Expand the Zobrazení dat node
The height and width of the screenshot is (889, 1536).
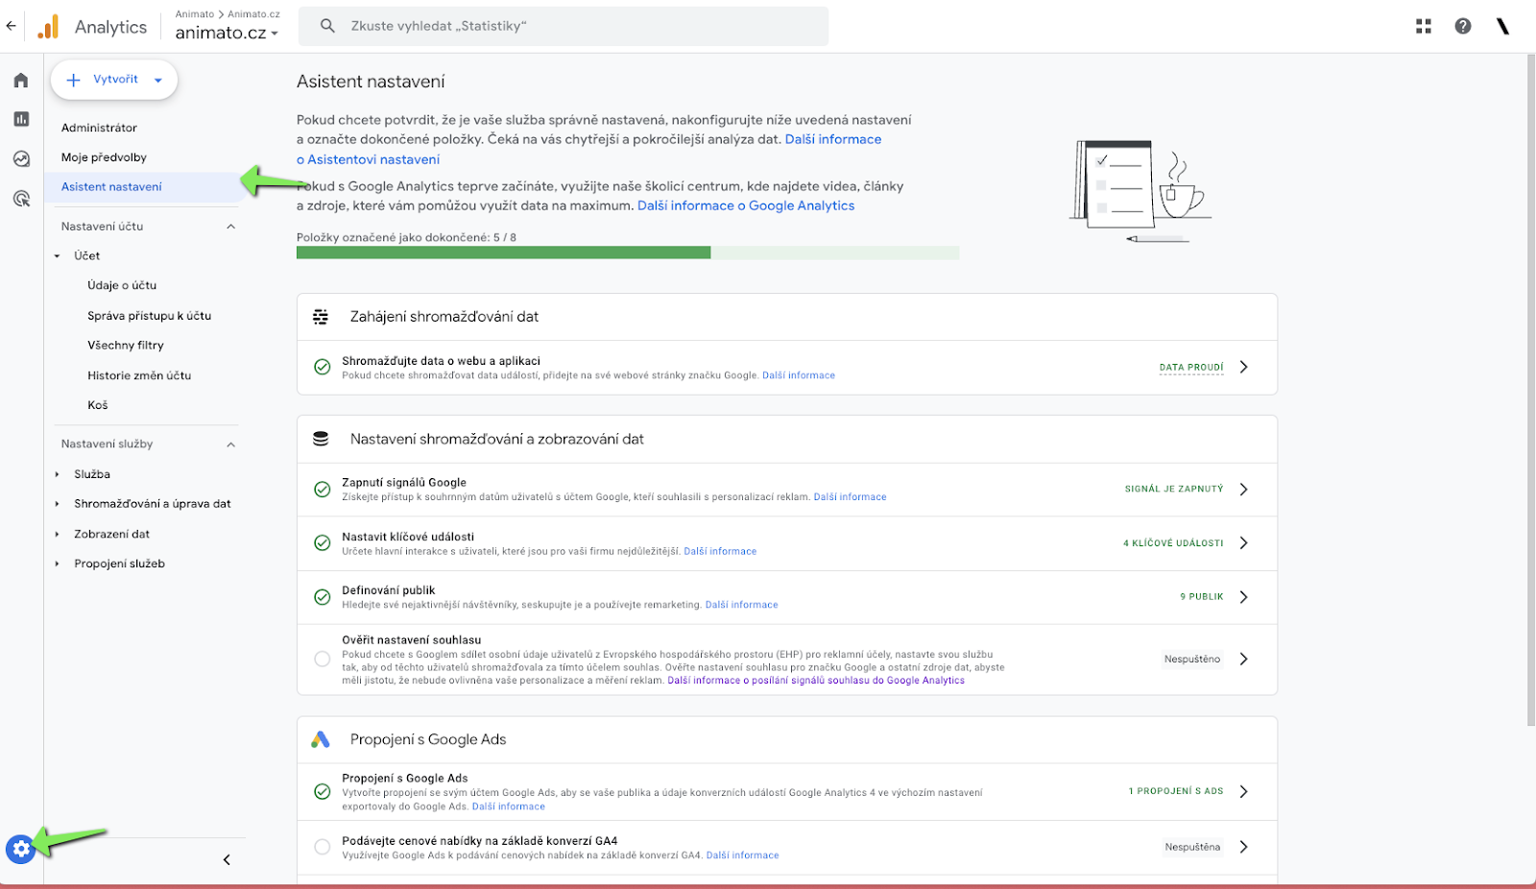pos(58,535)
